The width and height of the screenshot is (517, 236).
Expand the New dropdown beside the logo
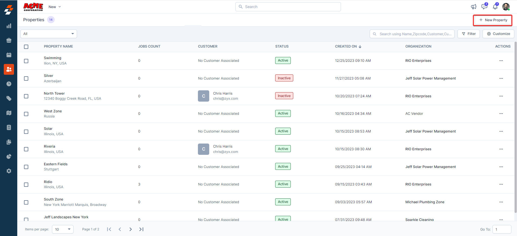click(55, 7)
